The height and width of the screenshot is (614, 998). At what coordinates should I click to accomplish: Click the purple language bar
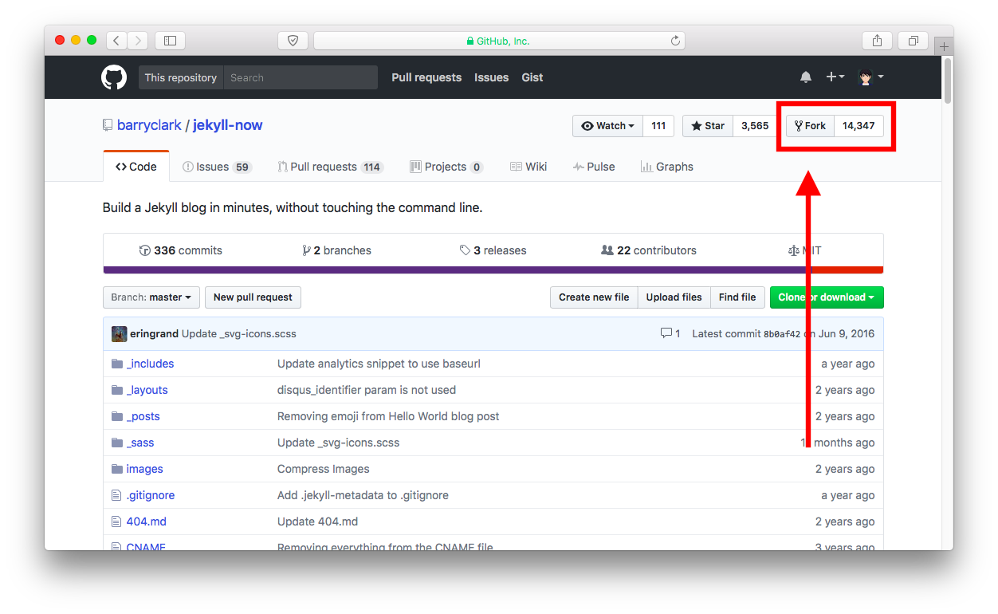coord(455,270)
